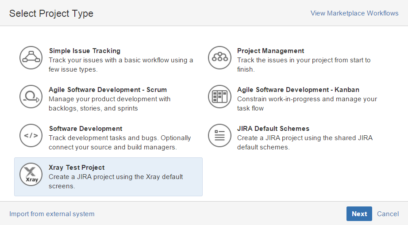The image size is (408, 225).
Task: Open the View Marketplace Workflows link
Action: point(354,13)
